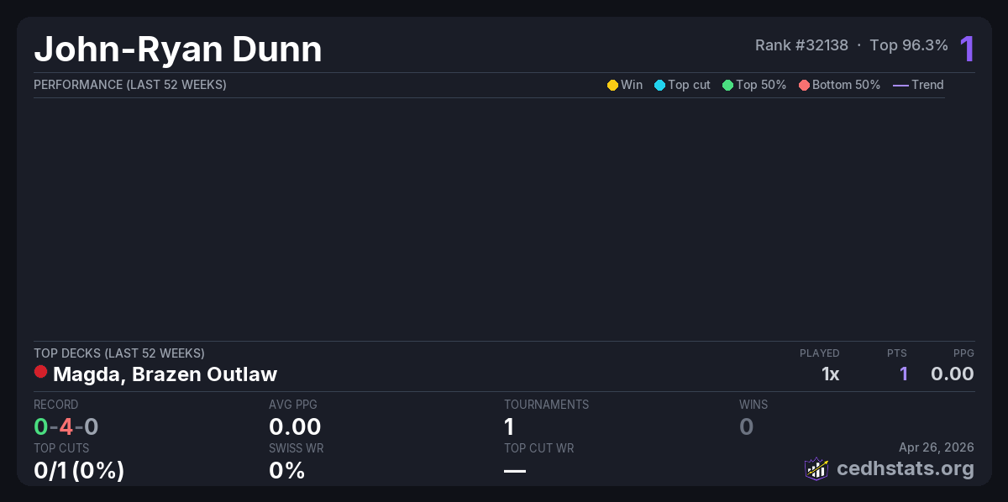Toggle the cyan Top cut legend marker
The height and width of the screenshot is (502, 1008).
[x=659, y=85]
